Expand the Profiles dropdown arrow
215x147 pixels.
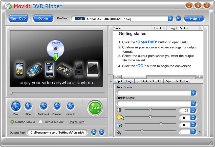(x=170, y=19)
